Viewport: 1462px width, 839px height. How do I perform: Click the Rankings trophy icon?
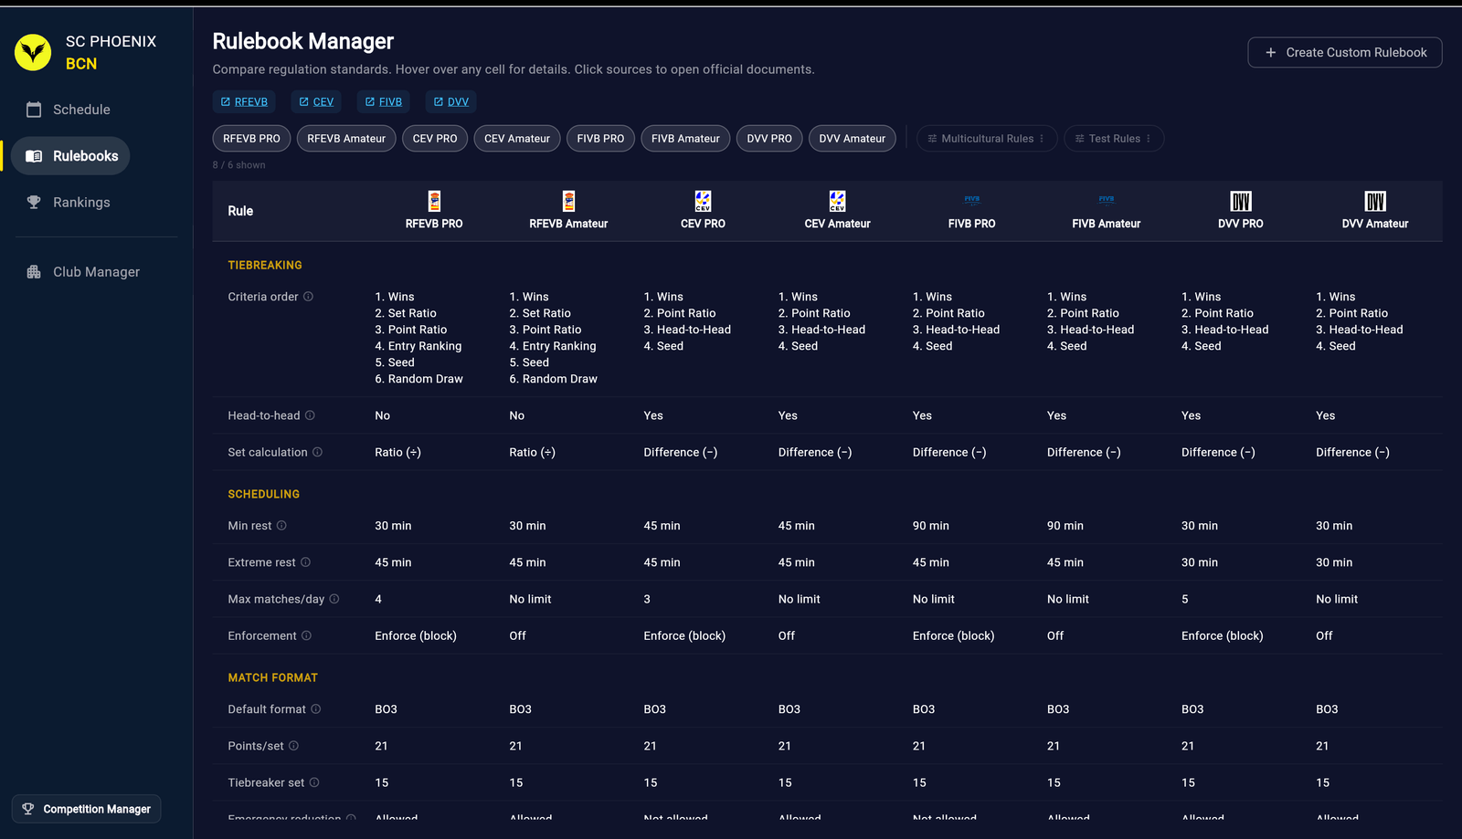34,203
